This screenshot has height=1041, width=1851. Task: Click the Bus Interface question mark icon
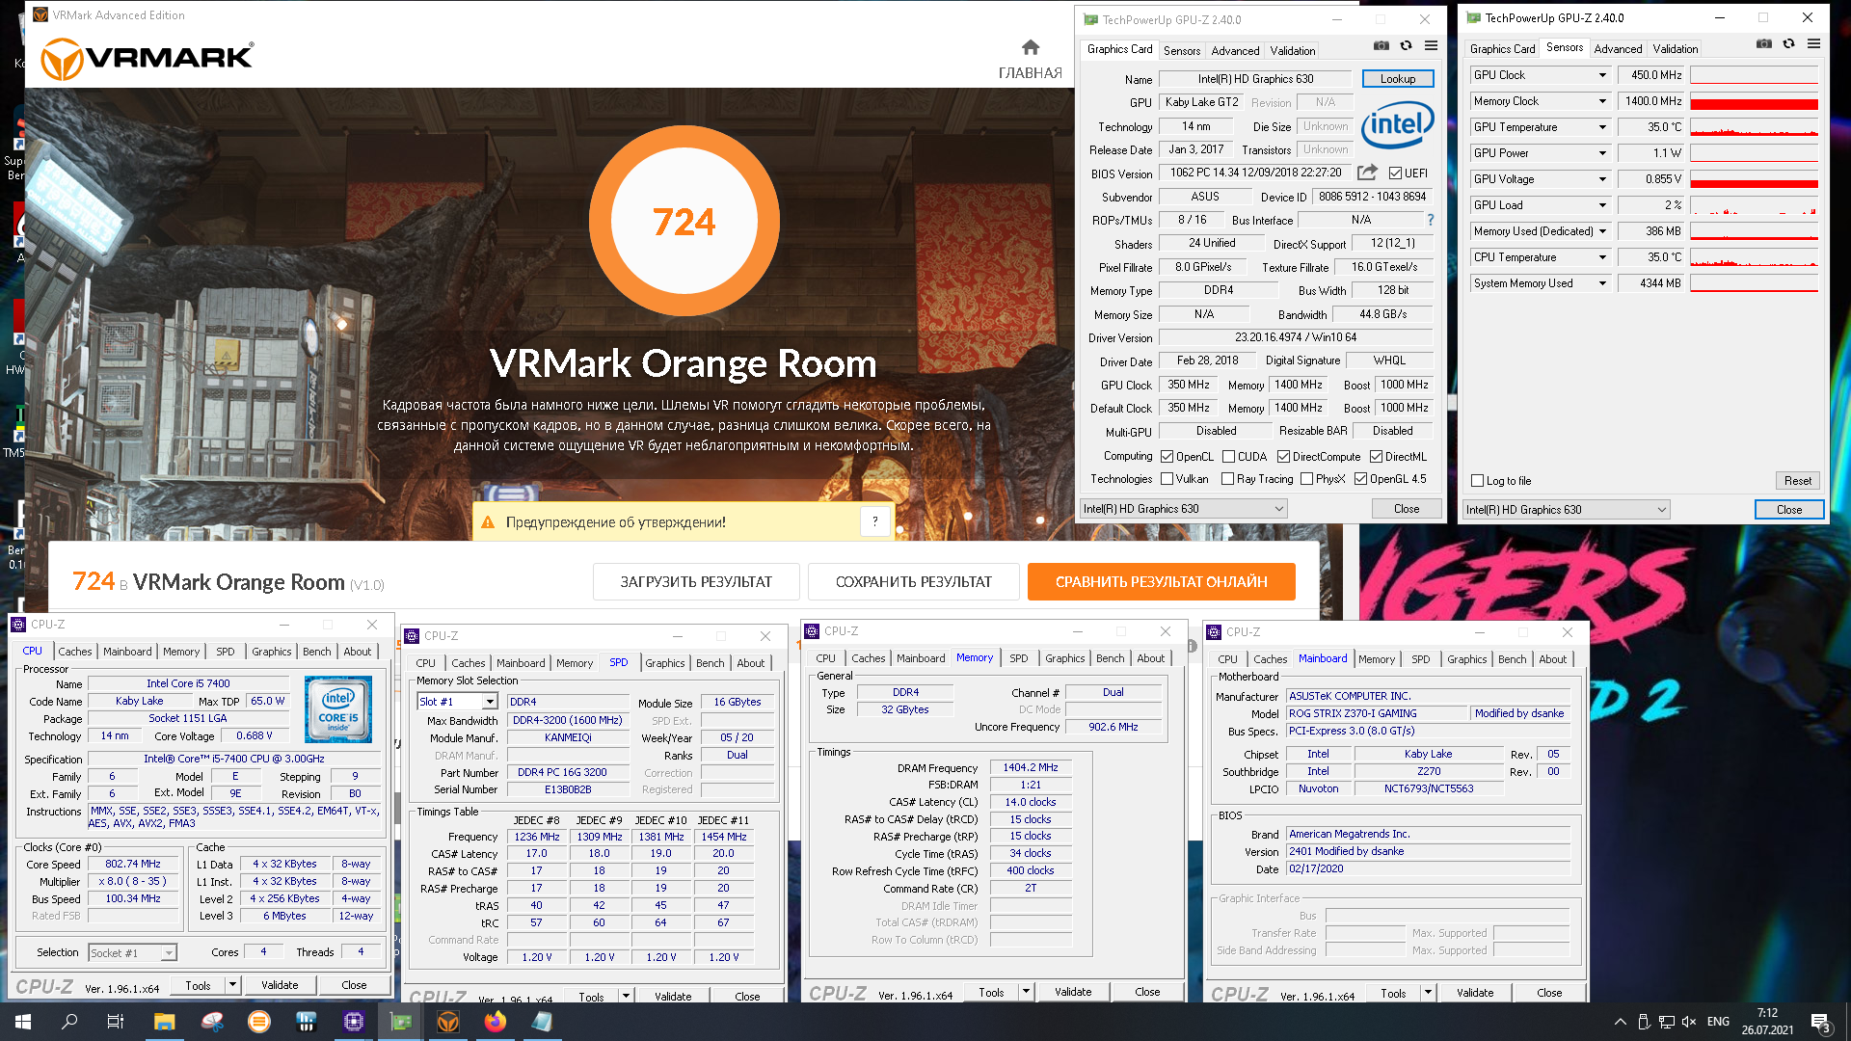click(1431, 220)
